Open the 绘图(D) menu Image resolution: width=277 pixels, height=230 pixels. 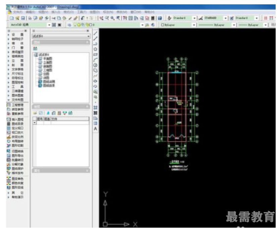tap(95, 12)
